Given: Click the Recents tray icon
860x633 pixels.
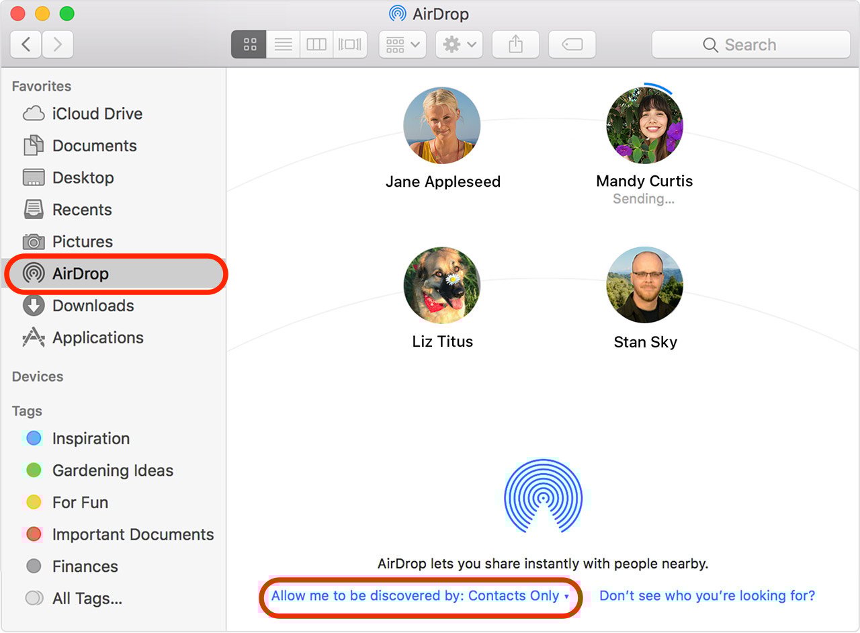Looking at the screenshot, I should click(34, 210).
